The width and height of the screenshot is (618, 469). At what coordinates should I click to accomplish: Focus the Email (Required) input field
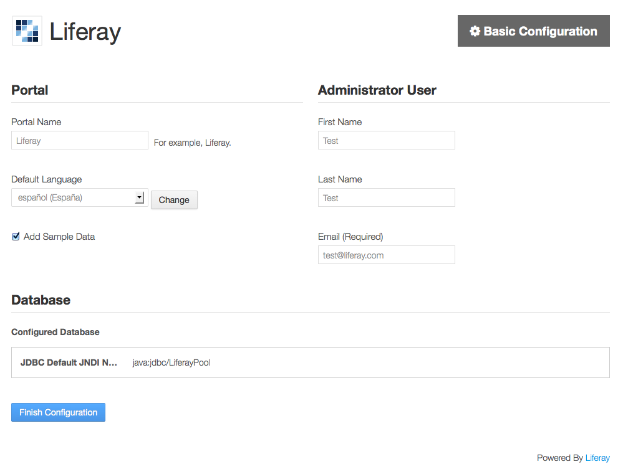coord(386,255)
